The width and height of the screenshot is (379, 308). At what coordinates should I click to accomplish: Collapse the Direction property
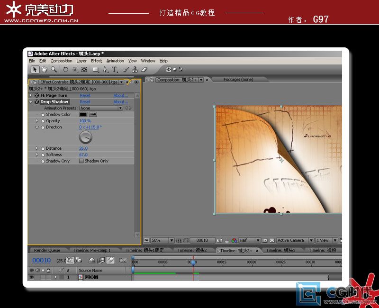(37, 127)
